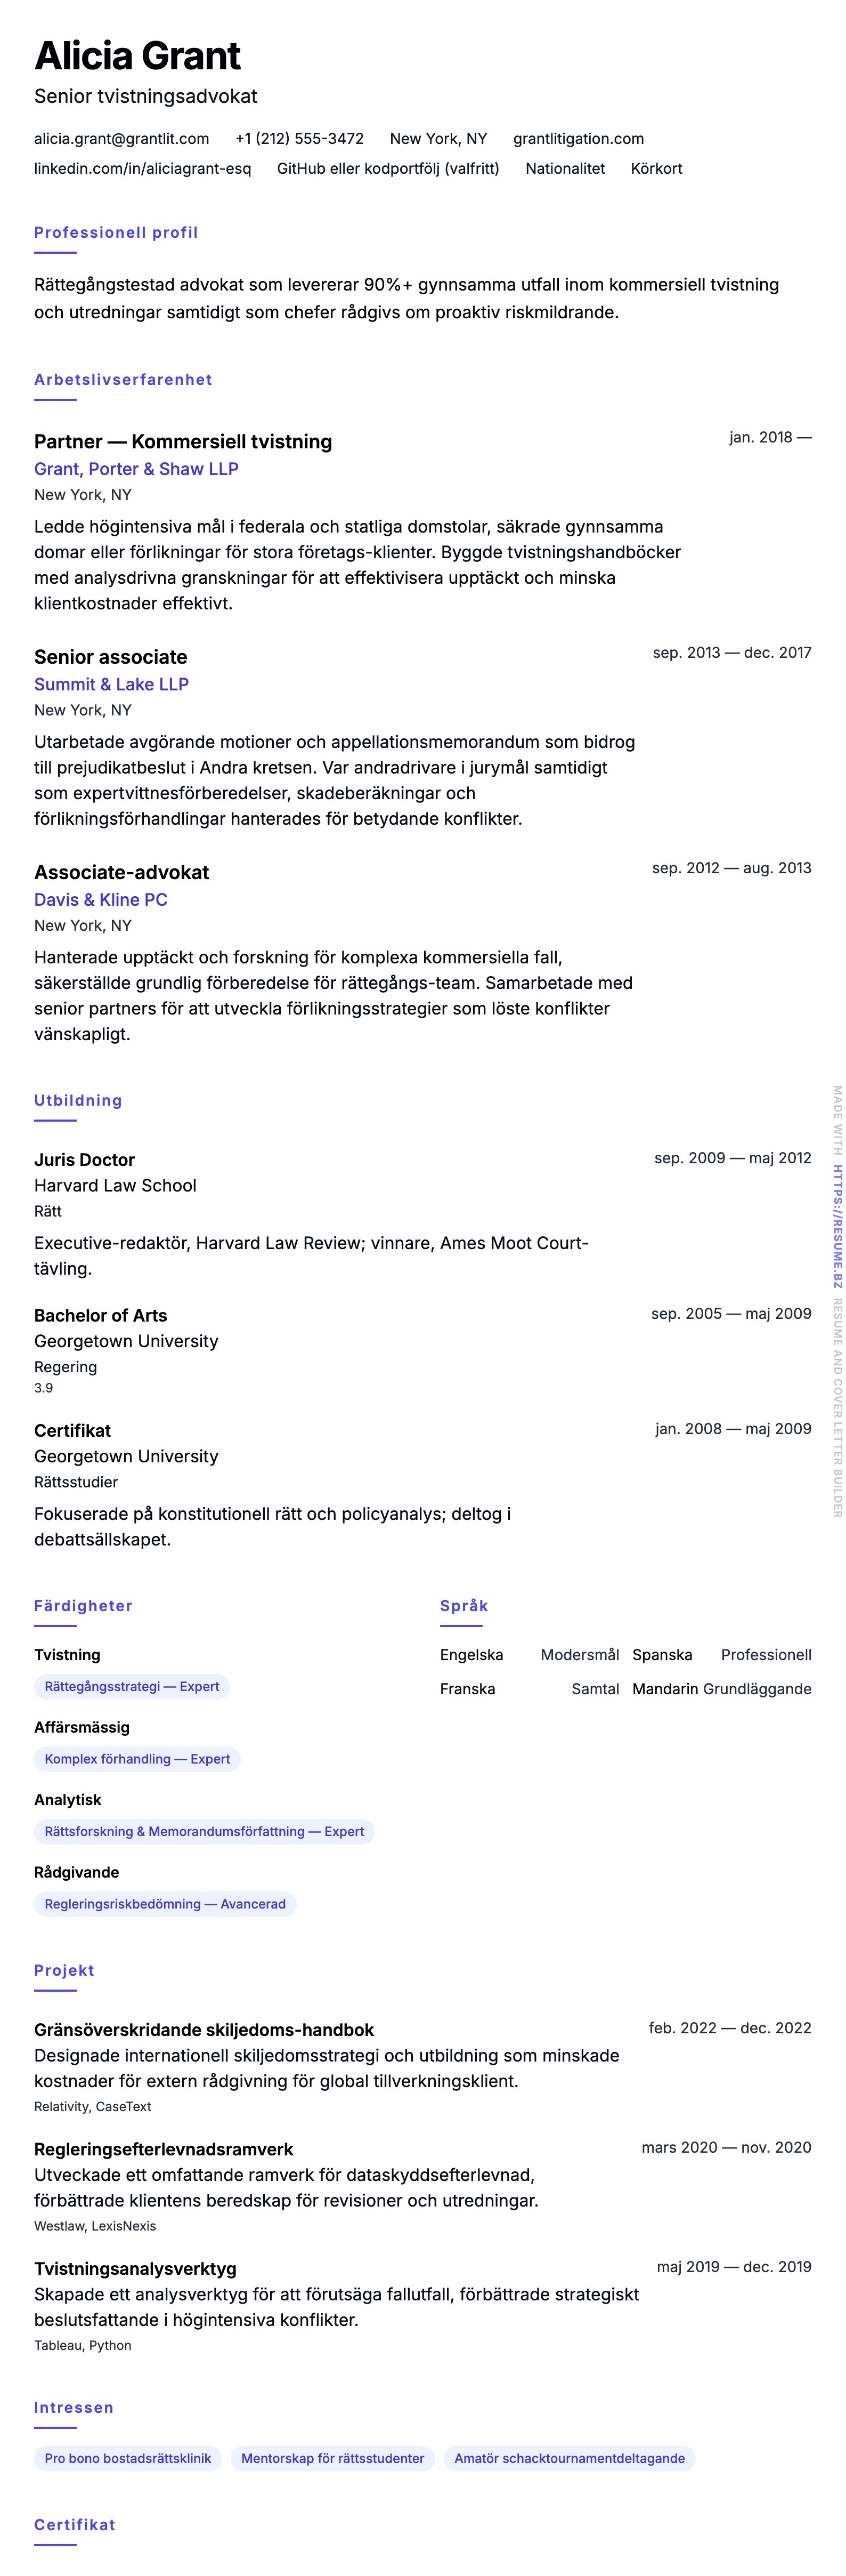Screen dimensions: 846x2576
Task: Click the Utbildning section heading
Action: (x=78, y=1101)
